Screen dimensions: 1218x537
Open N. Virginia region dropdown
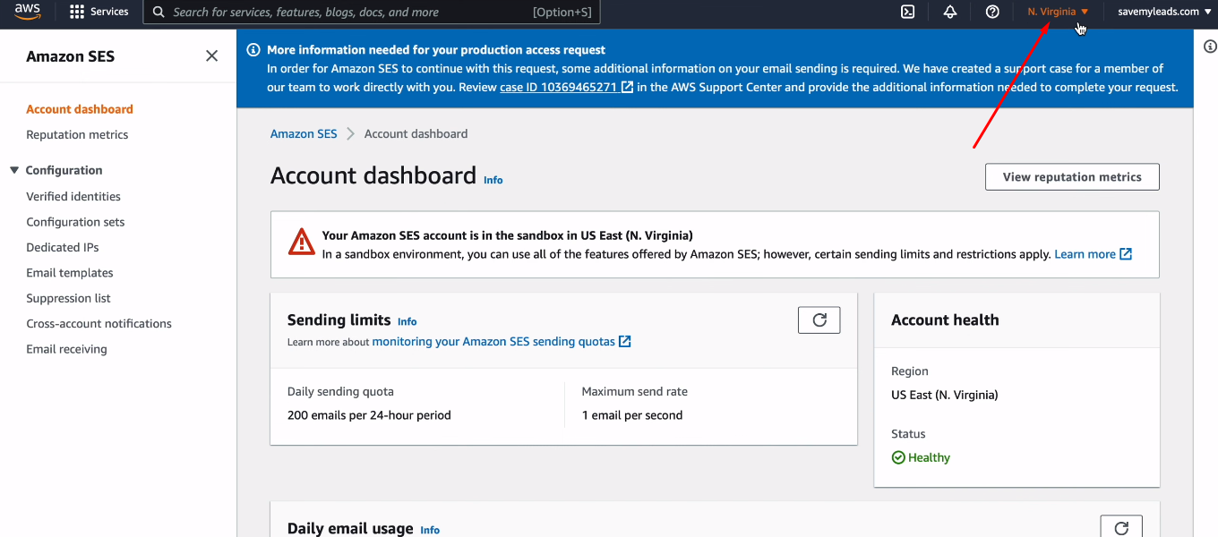tap(1058, 12)
